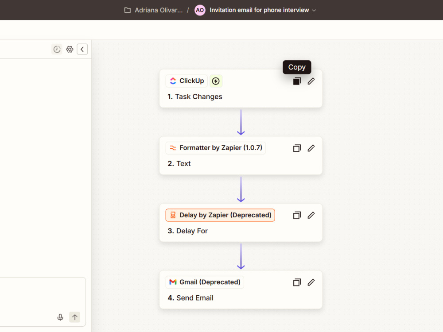This screenshot has width=443, height=332.
Task: Click the microphone icon in chat box
Action: pos(60,317)
